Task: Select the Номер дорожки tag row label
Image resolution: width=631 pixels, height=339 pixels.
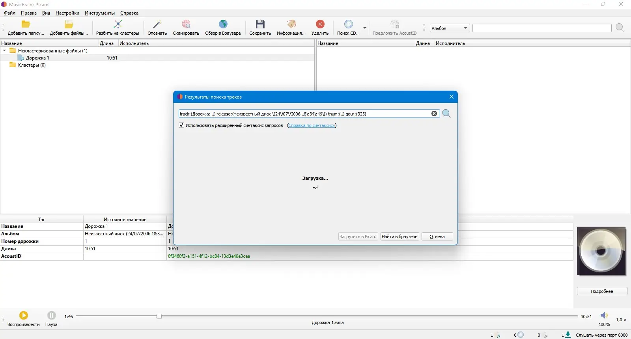Action: pos(20,241)
